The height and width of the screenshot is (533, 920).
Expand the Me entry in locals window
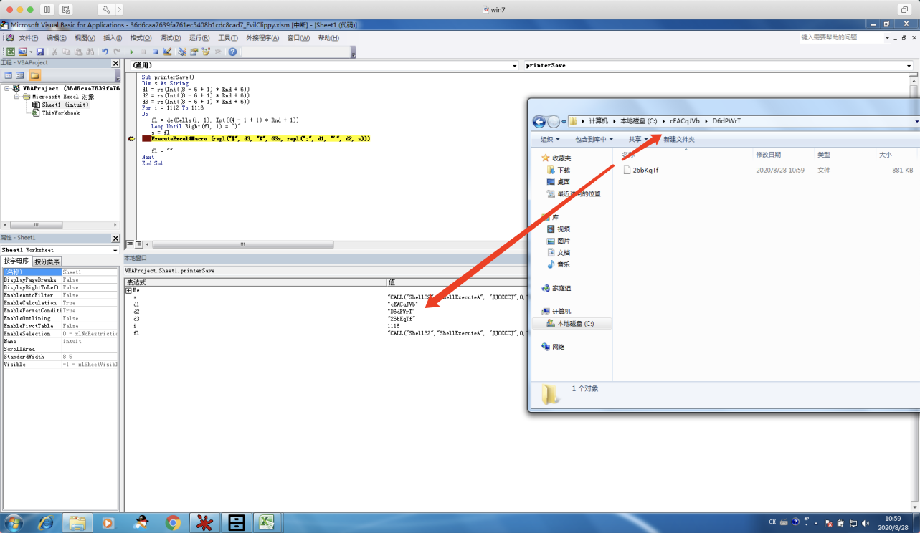tap(128, 290)
